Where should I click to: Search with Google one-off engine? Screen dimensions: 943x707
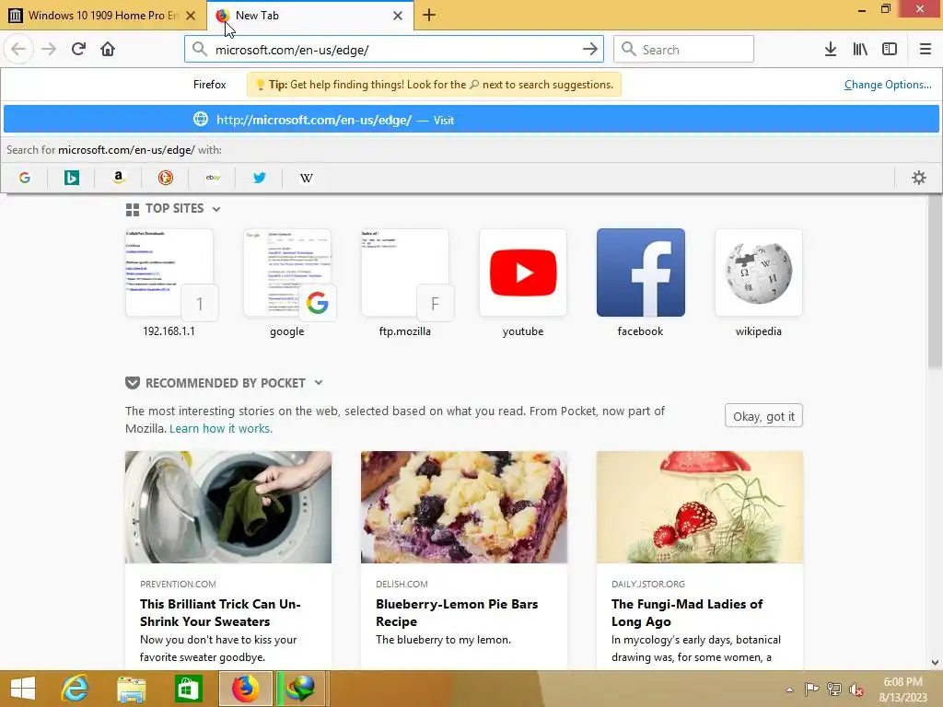[x=25, y=178]
